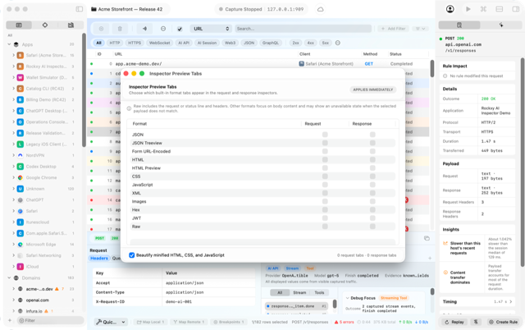Click the NordVPN app icon in sidebar

(20, 155)
